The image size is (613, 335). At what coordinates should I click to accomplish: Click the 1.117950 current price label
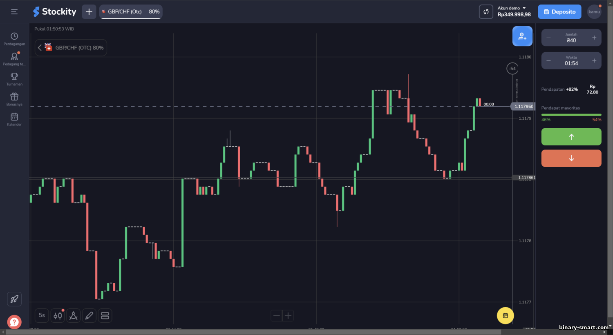click(x=524, y=106)
